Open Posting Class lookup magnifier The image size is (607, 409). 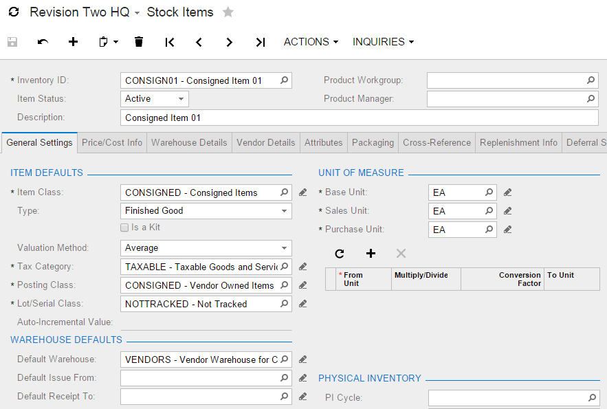(284, 285)
